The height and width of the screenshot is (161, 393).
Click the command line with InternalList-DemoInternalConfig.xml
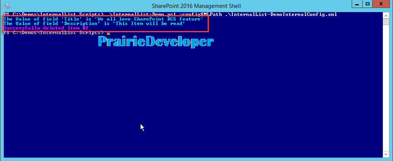[x=170, y=14]
